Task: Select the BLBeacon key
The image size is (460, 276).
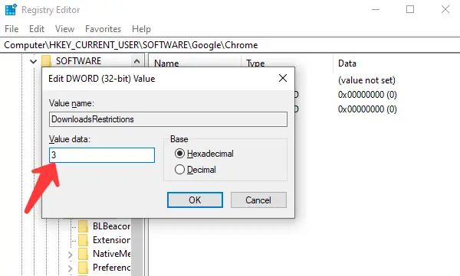Action: point(111,226)
